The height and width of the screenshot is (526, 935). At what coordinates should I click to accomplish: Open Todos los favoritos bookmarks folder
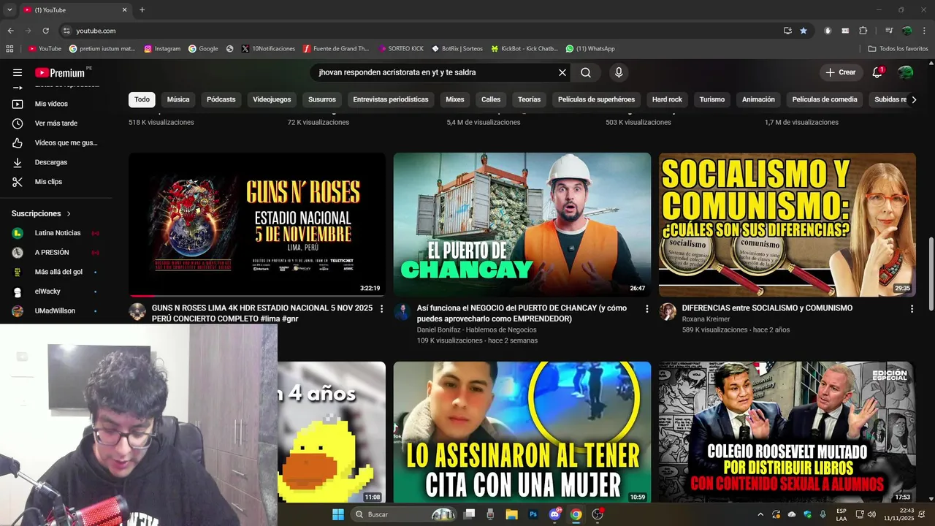(x=898, y=49)
